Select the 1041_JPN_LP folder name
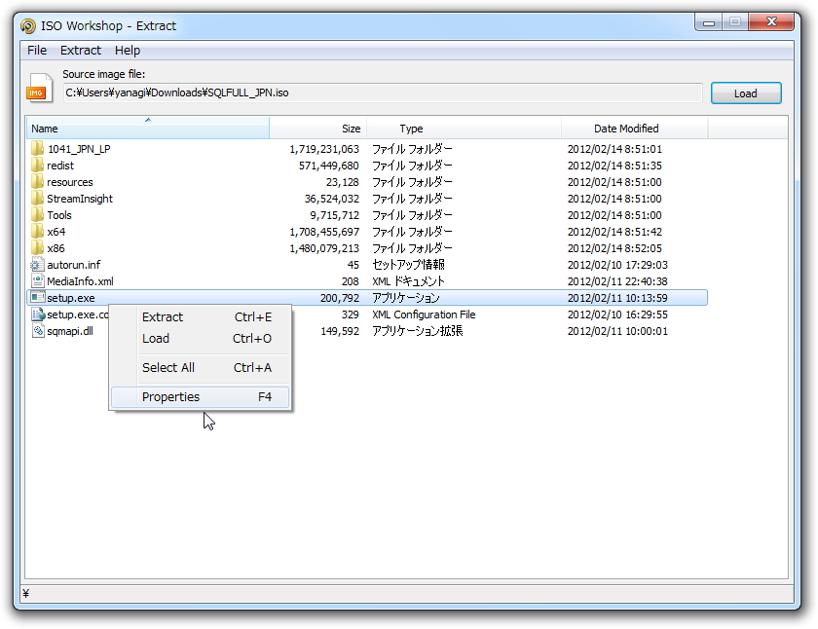The image size is (818, 629). [79, 149]
